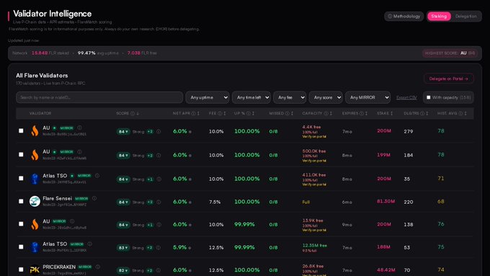The image size is (490, 276).
Task: Click the MIRROR badge beside Flare Sensei
Action: pos(81,198)
